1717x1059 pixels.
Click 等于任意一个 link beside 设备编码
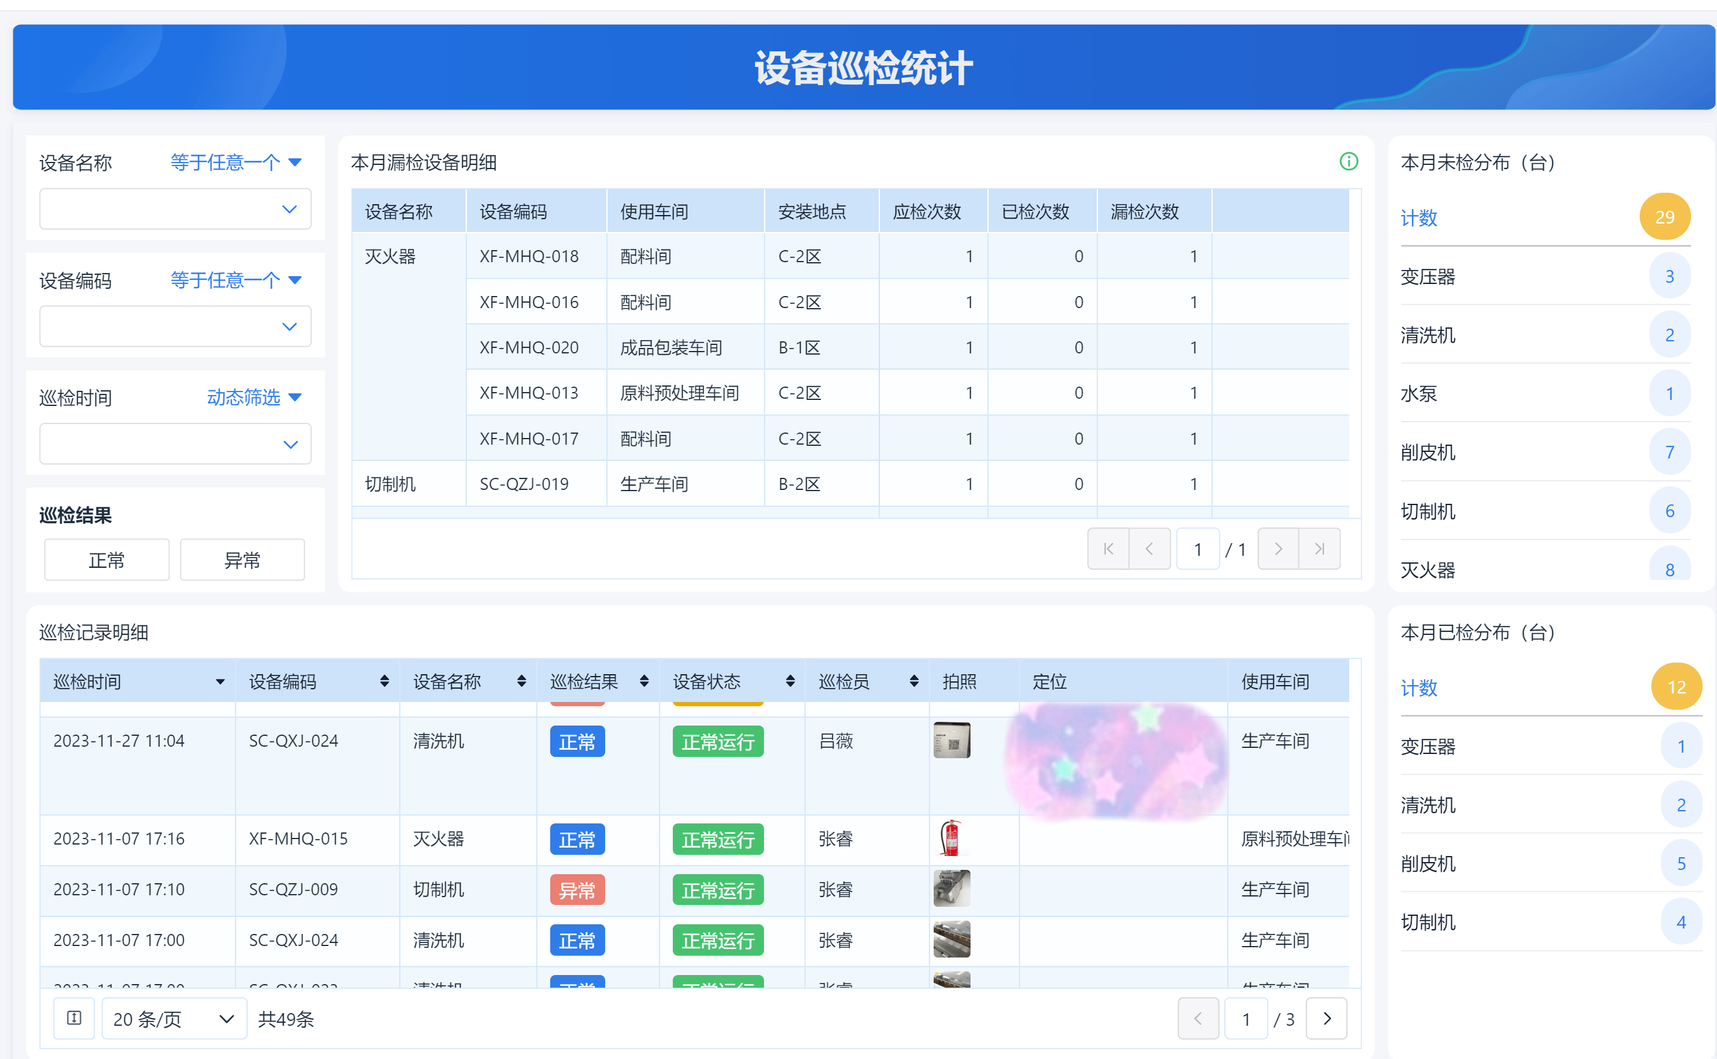coord(226,280)
